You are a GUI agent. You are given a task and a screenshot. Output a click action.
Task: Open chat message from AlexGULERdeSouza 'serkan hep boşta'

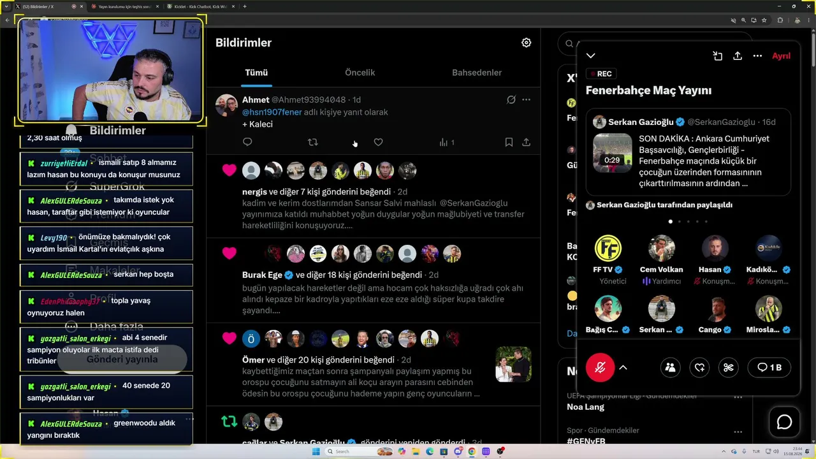pyautogui.click(x=106, y=275)
